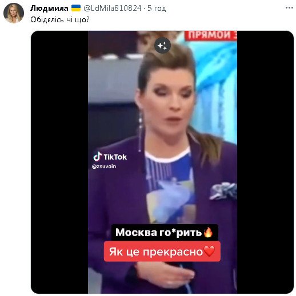
Task: Open the Людмила display name link
Action: [49, 8]
